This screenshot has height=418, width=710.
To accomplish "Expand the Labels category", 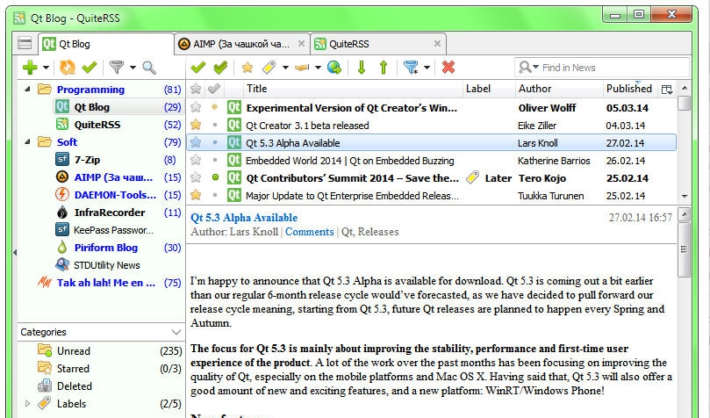I will point(27,404).
